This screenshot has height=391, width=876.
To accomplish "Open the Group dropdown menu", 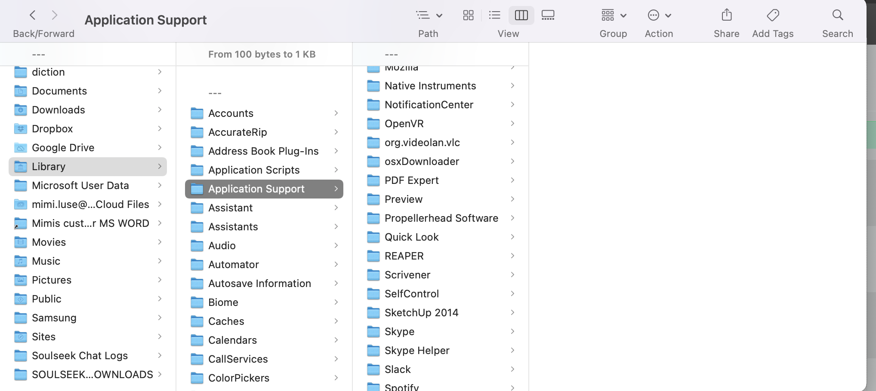I will pos(613,15).
